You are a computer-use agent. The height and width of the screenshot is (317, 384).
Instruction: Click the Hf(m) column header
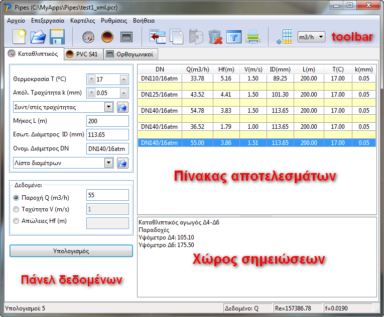tap(226, 69)
